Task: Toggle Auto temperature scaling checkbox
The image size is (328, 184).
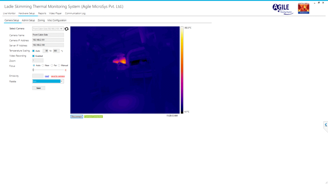Action: coord(33,51)
